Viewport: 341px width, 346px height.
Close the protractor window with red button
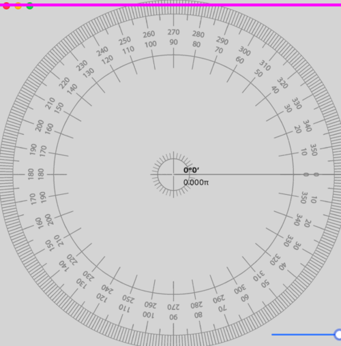pos(6,6)
